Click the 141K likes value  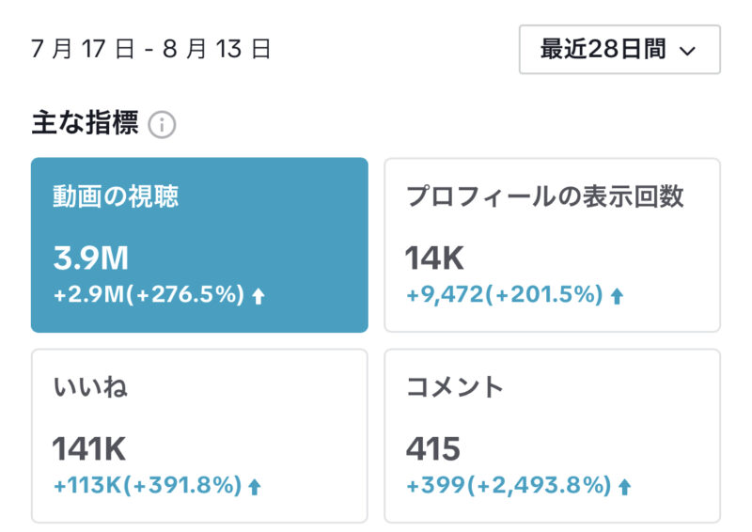pos(89,449)
